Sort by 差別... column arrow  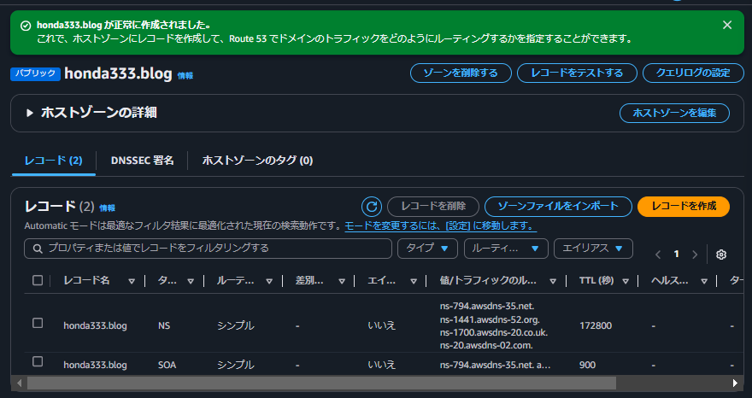[342, 282]
